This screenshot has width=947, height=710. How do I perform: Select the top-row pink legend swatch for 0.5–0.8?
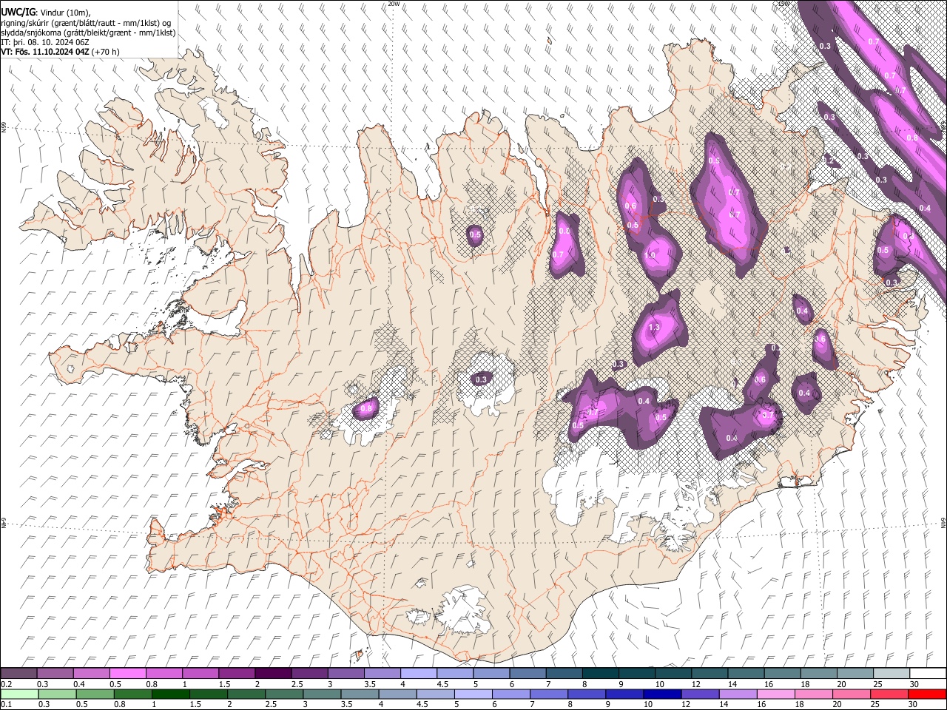[128, 673]
